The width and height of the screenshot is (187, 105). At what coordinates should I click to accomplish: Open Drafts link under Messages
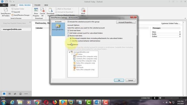coord(154,34)
